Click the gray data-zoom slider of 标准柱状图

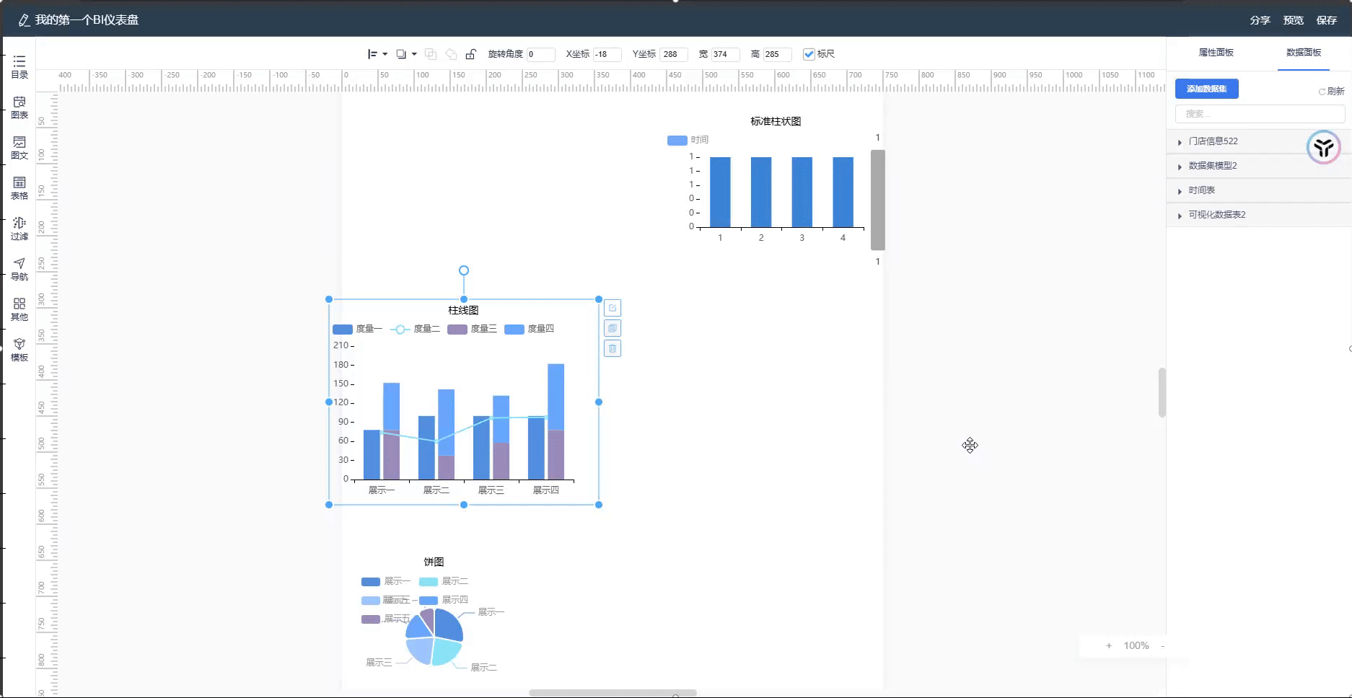point(878,200)
